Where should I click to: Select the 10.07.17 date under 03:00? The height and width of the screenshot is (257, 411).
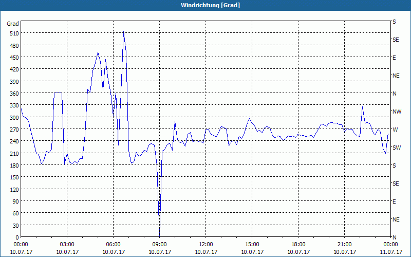(67, 252)
